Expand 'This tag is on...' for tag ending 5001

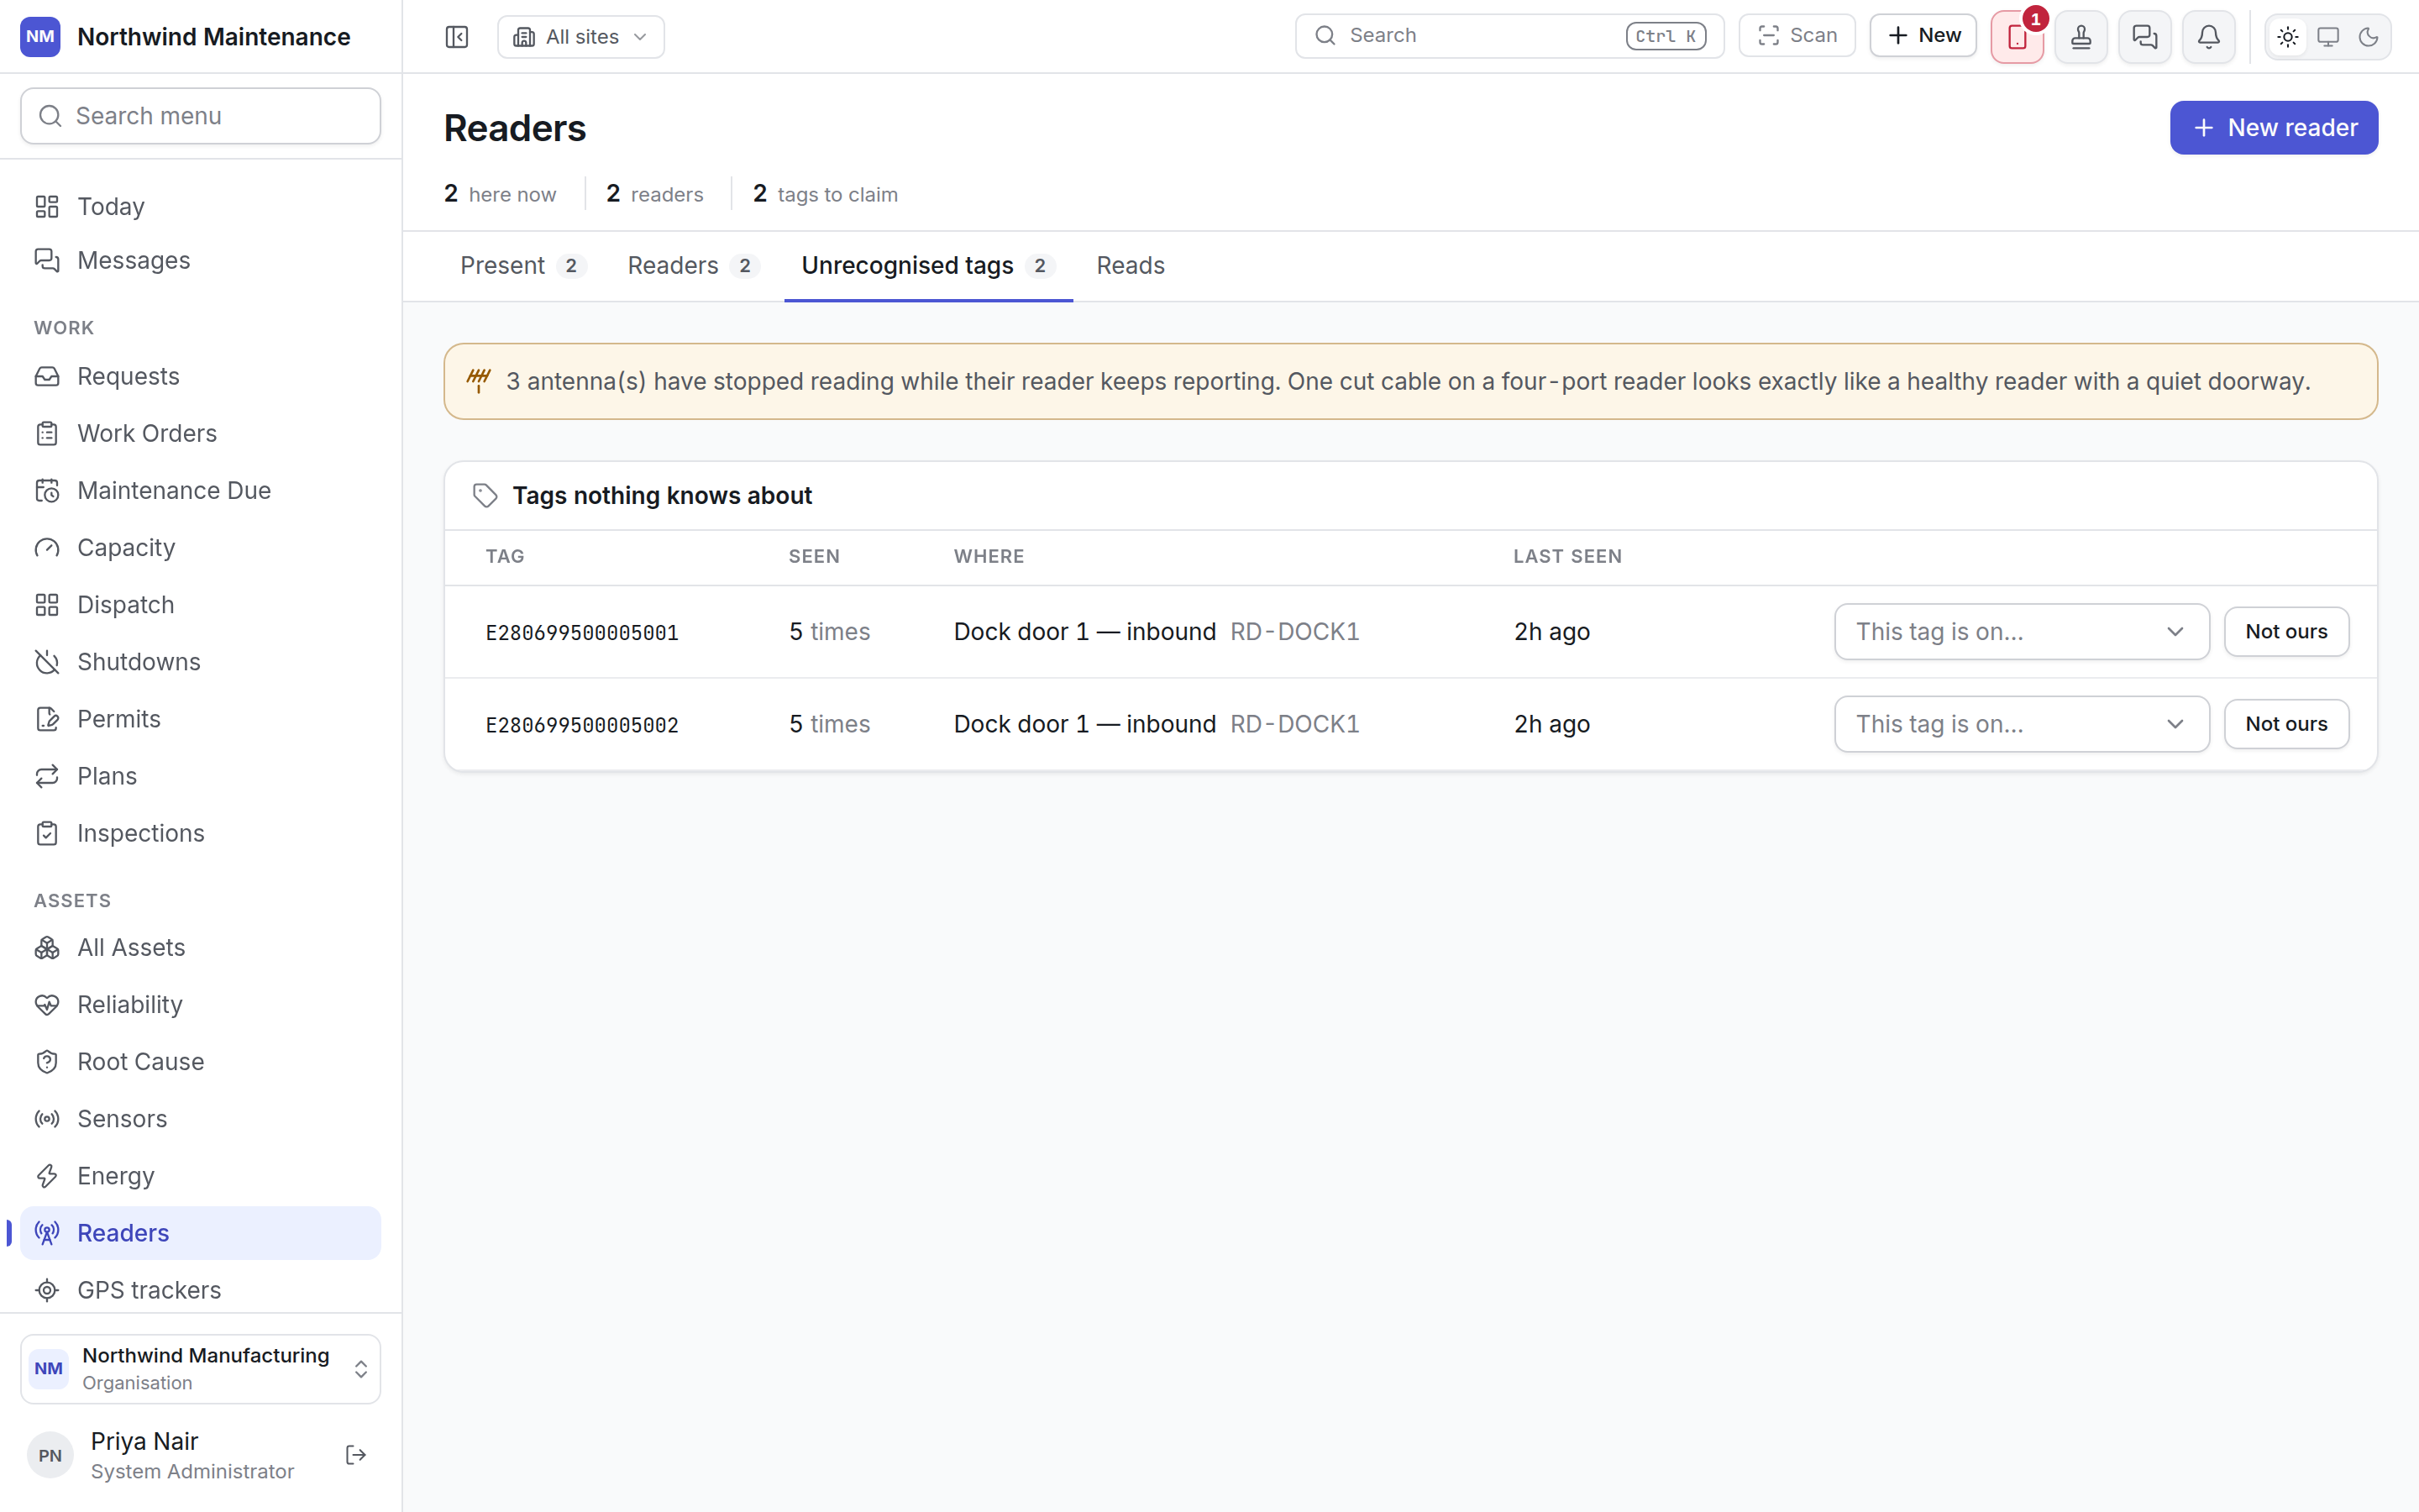[2021, 632]
